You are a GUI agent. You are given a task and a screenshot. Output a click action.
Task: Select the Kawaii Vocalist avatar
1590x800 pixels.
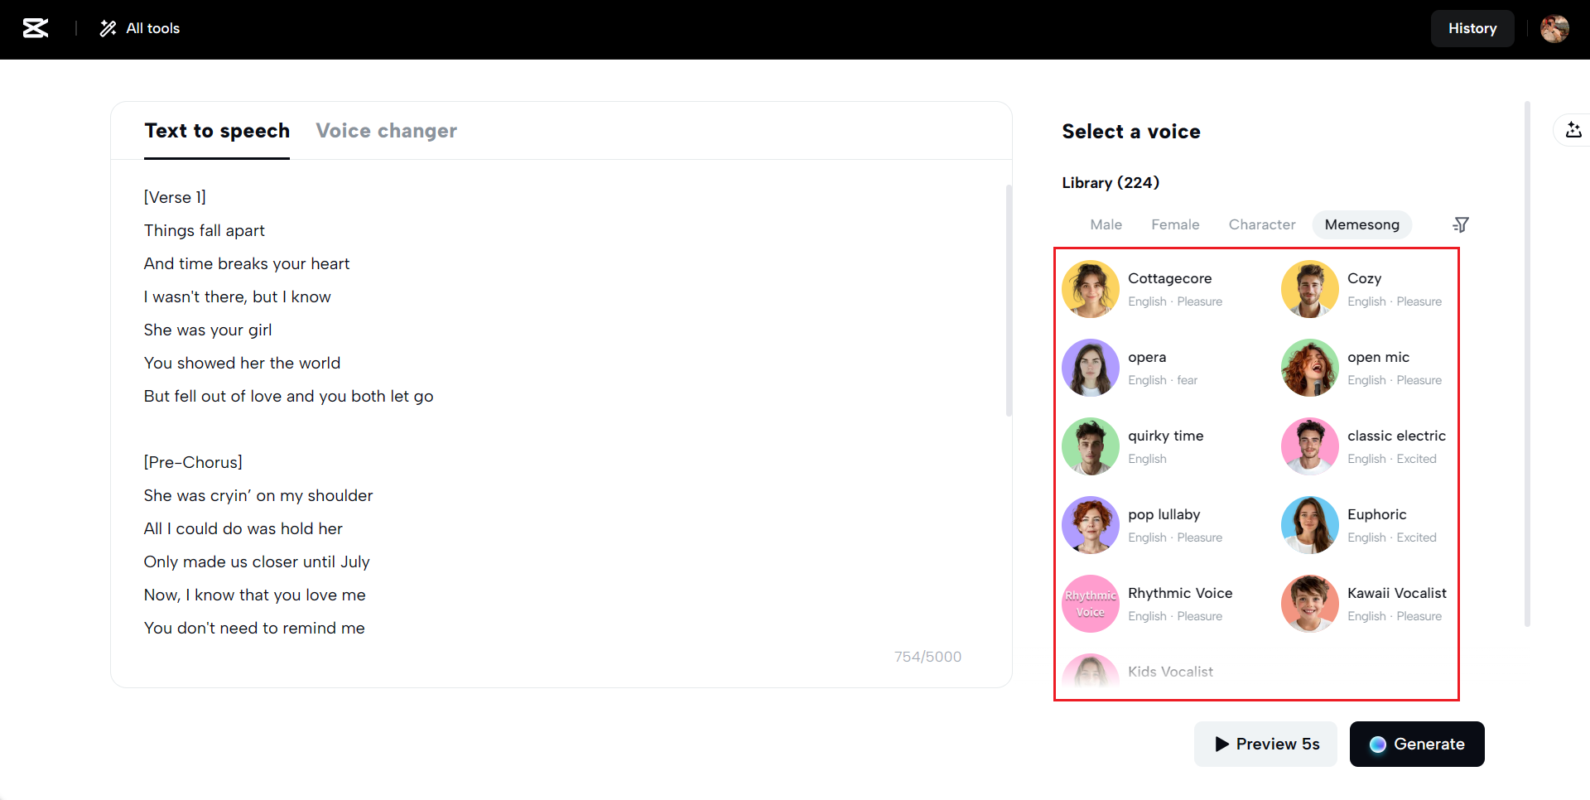pyautogui.click(x=1310, y=604)
